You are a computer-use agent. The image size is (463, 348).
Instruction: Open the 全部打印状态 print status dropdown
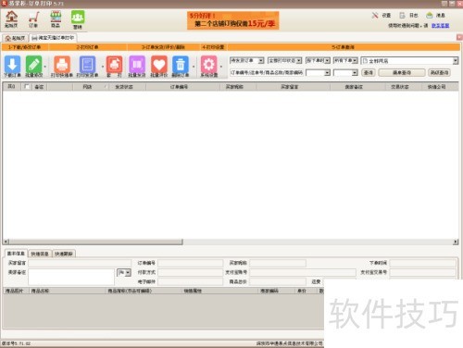pos(284,60)
